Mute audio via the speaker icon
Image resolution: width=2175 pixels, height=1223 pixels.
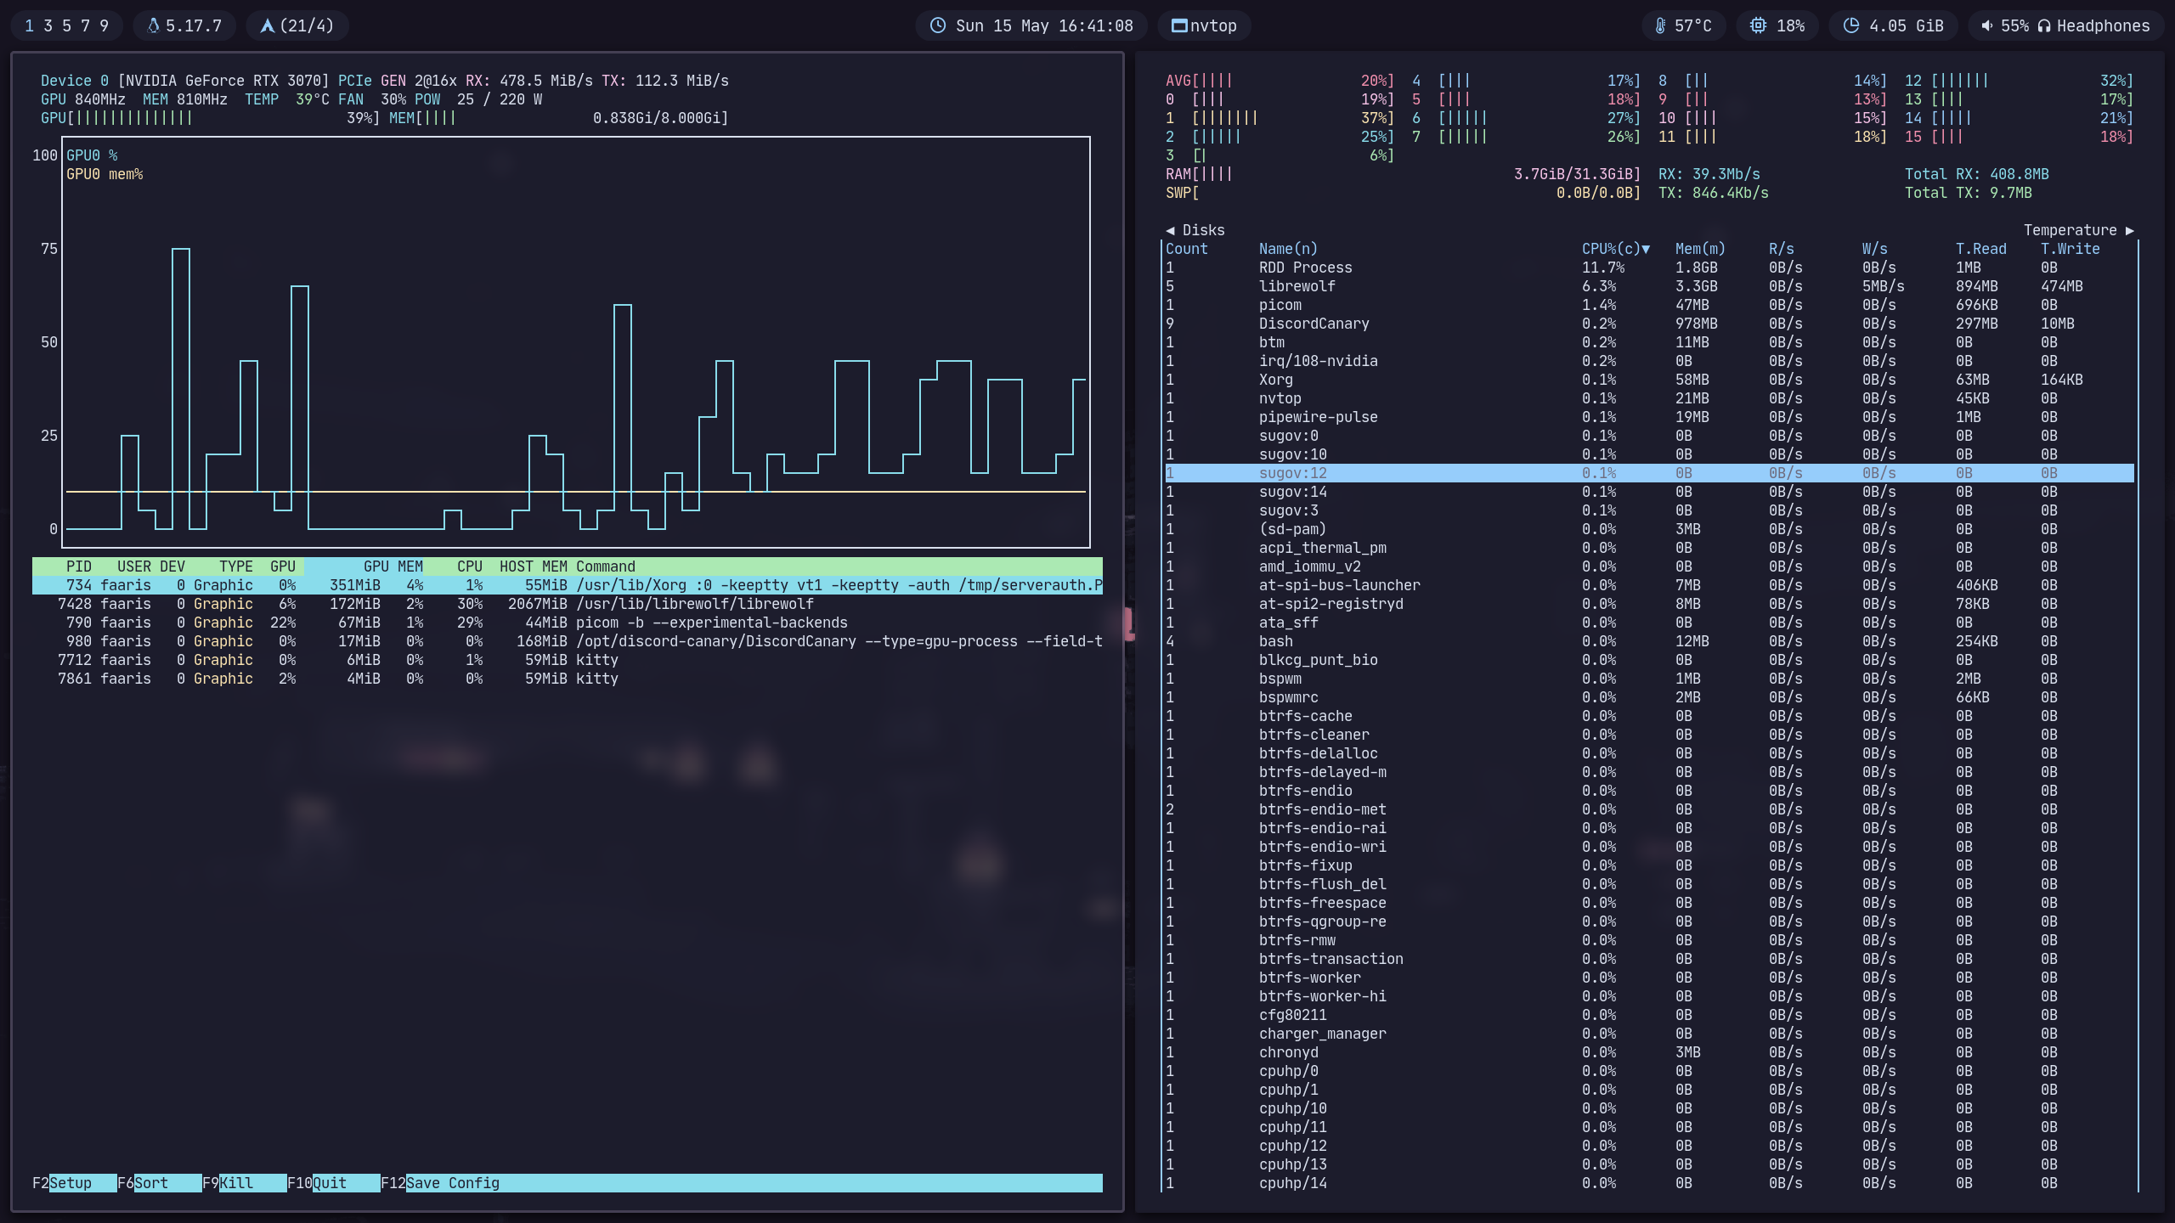click(x=1986, y=25)
